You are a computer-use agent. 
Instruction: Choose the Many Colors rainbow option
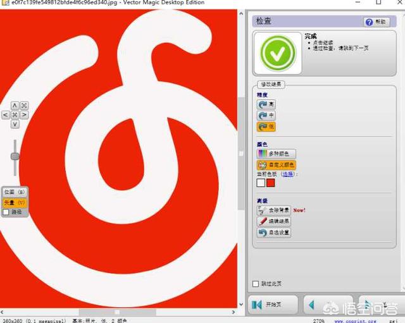point(276,154)
